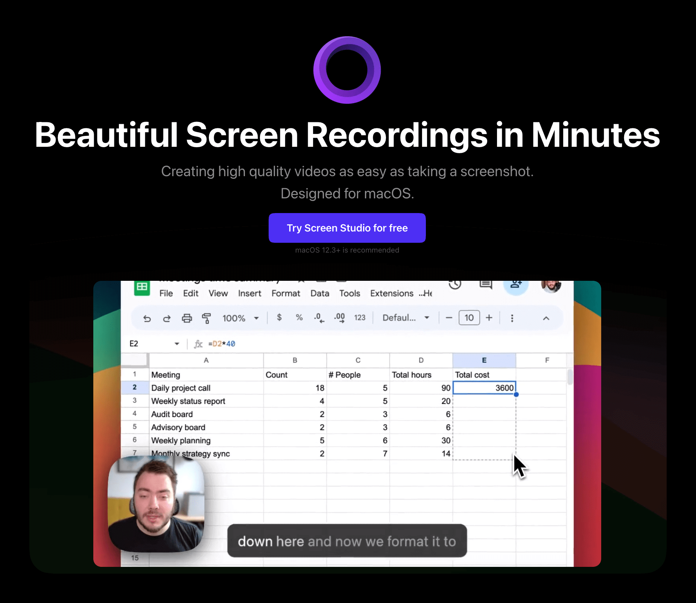Open the comments icon
This screenshot has height=603, width=696.
point(486,285)
